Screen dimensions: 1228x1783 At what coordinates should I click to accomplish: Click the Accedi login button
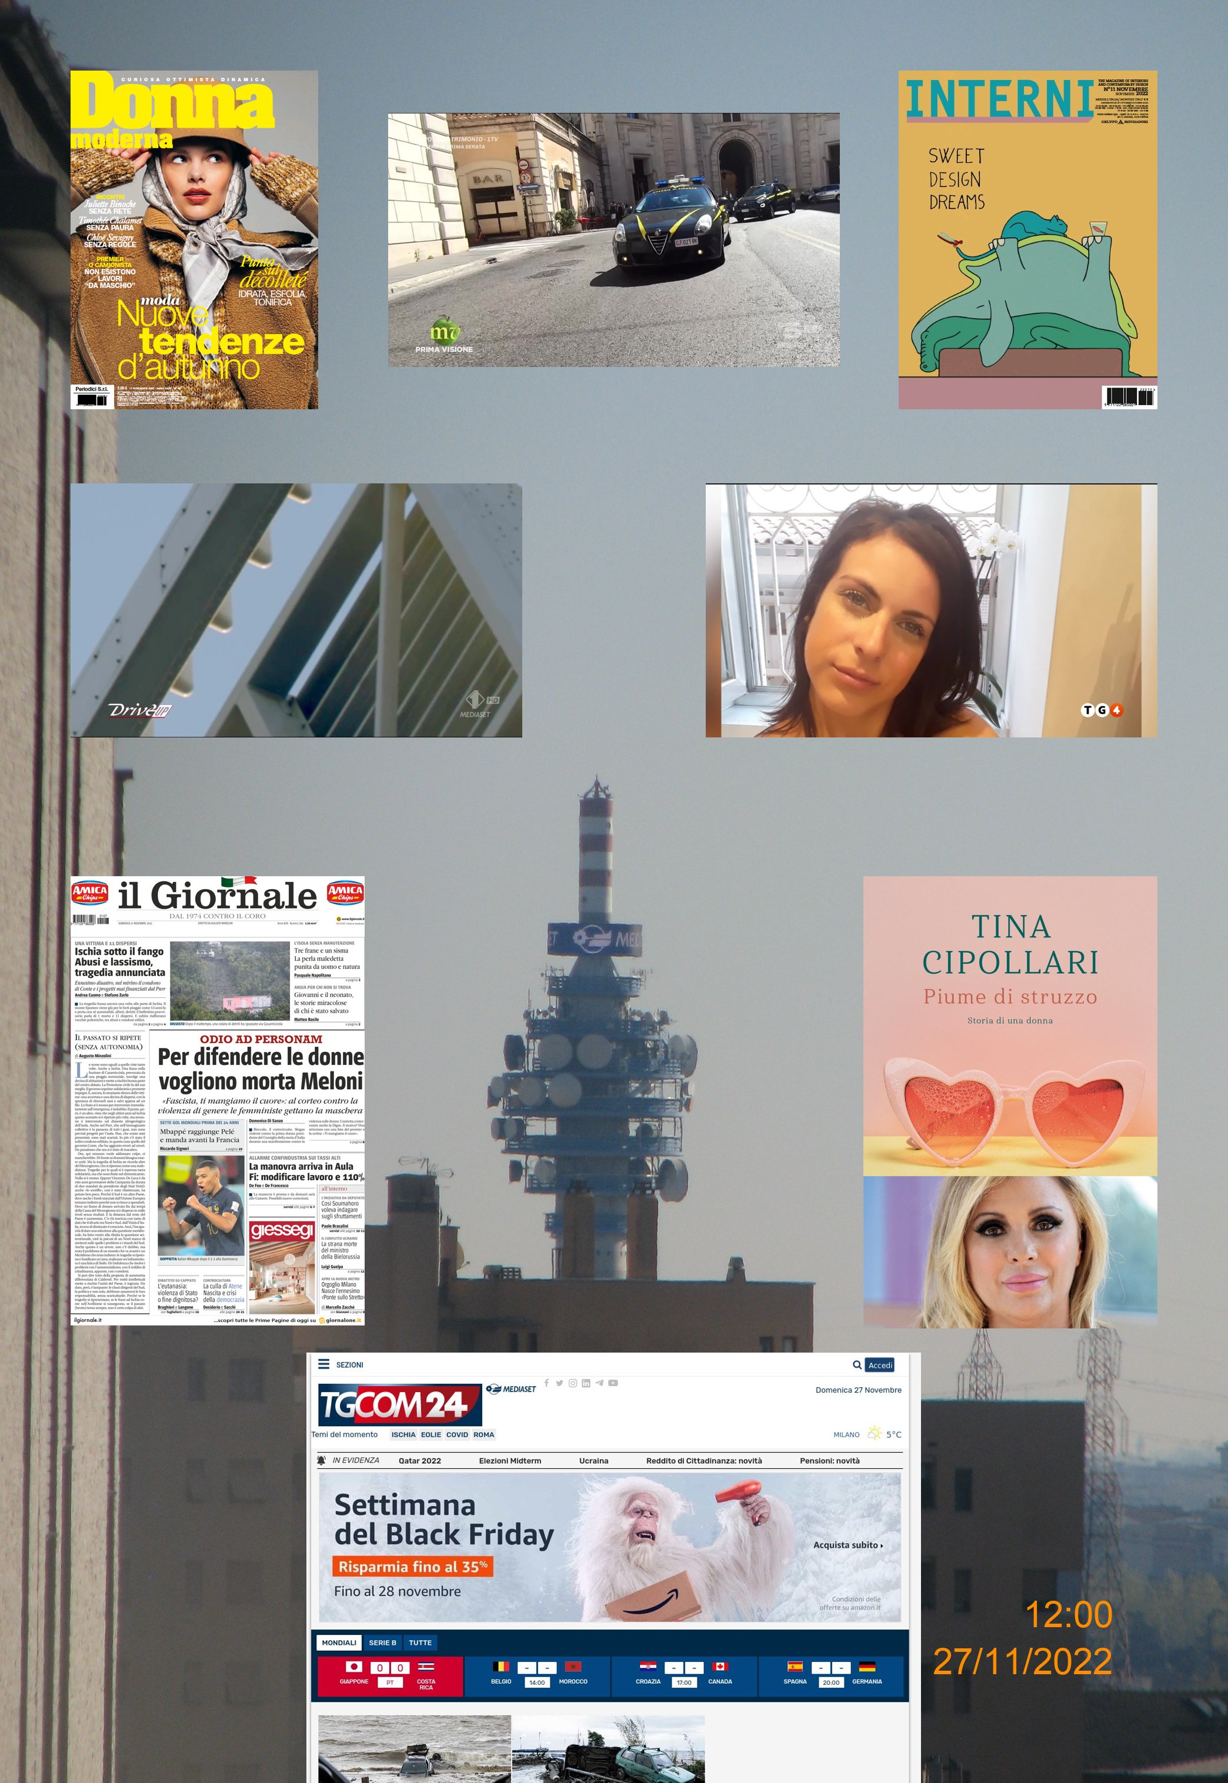879,1365
